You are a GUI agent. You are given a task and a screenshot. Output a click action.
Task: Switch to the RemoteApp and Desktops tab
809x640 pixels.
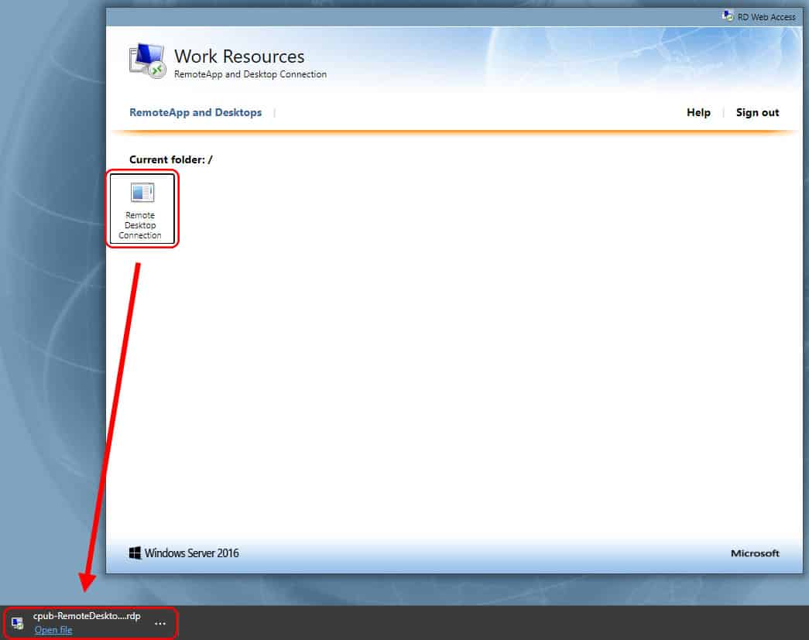[x=196, y=112]
